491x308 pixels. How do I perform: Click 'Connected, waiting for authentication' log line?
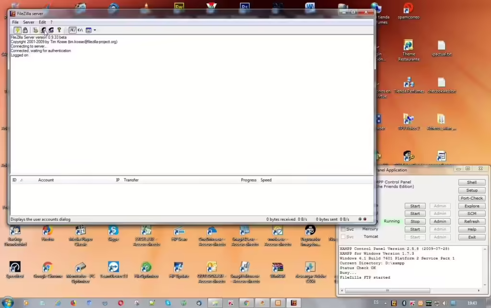41,51
